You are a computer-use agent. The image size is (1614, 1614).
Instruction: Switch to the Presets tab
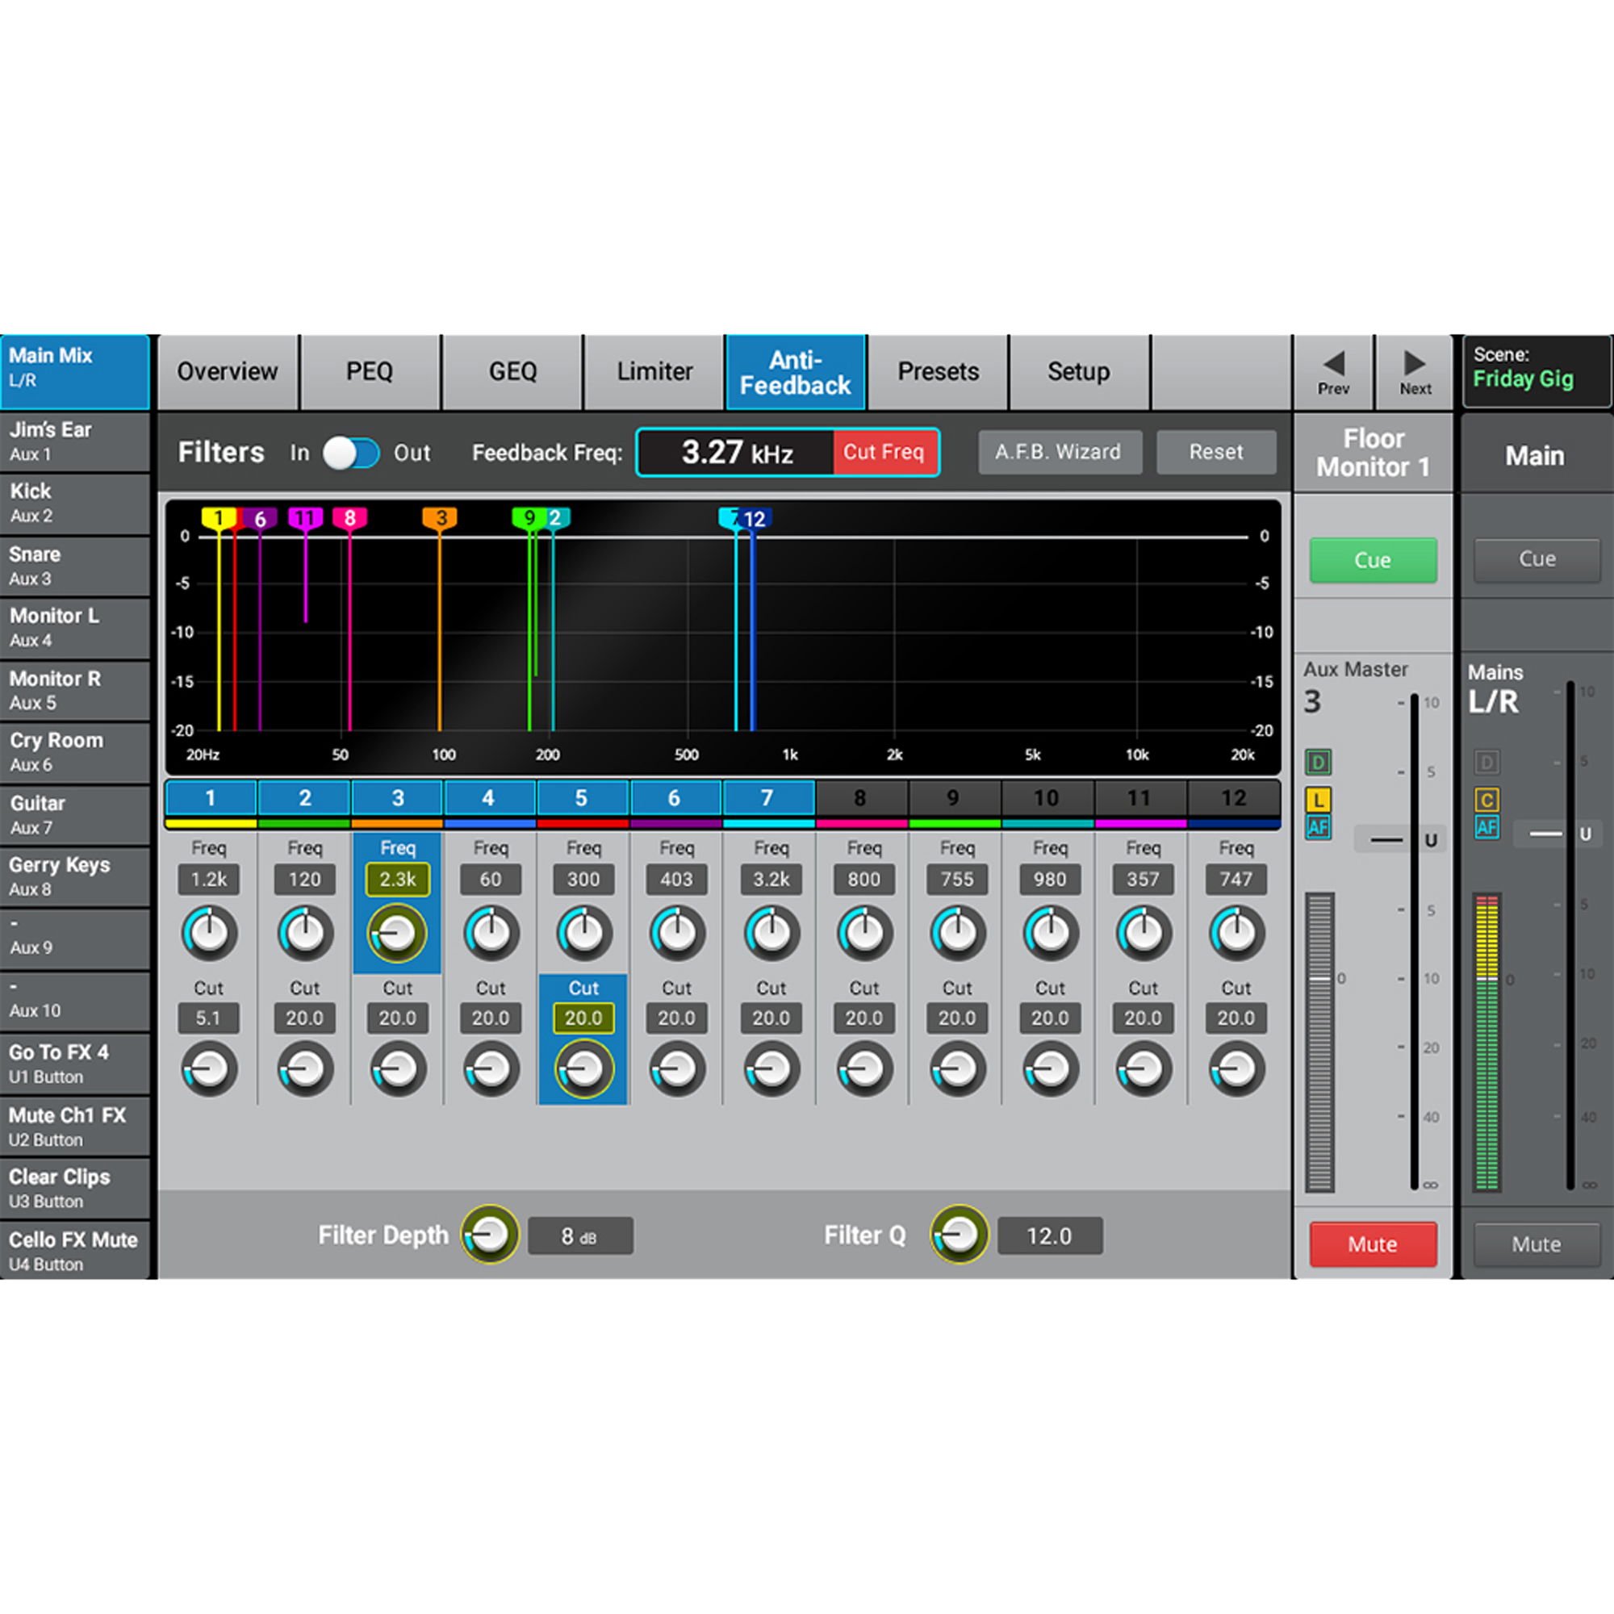pos(937,372)
